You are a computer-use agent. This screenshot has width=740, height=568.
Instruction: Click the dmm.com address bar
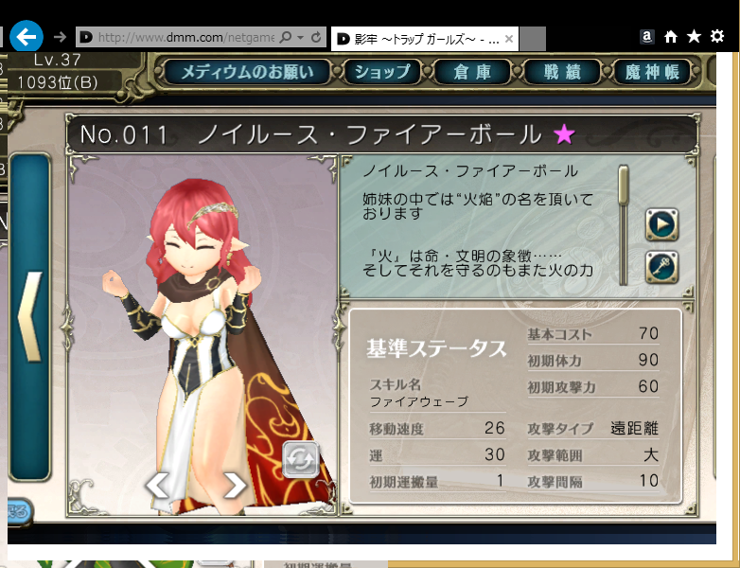pos(185,37)
